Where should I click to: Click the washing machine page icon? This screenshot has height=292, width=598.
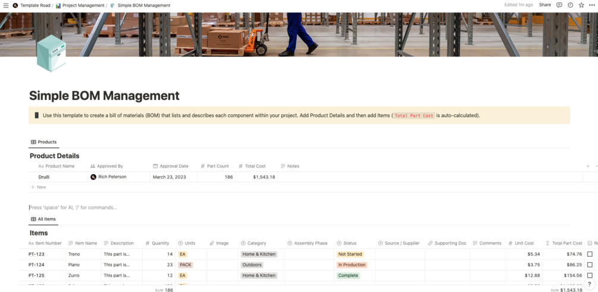51,53
